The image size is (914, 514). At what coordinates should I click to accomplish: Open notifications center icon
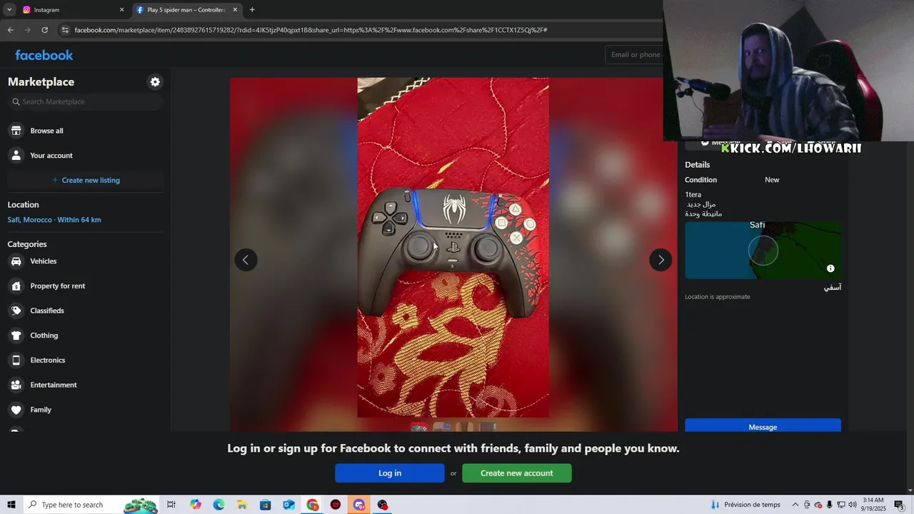coord(900,505)
